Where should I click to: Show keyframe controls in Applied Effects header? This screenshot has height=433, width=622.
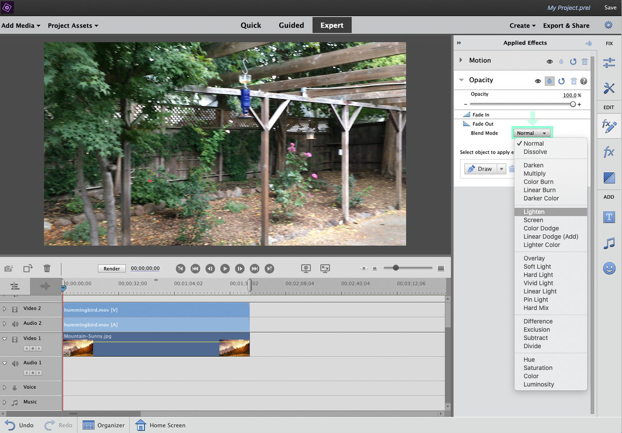point(588,43)
